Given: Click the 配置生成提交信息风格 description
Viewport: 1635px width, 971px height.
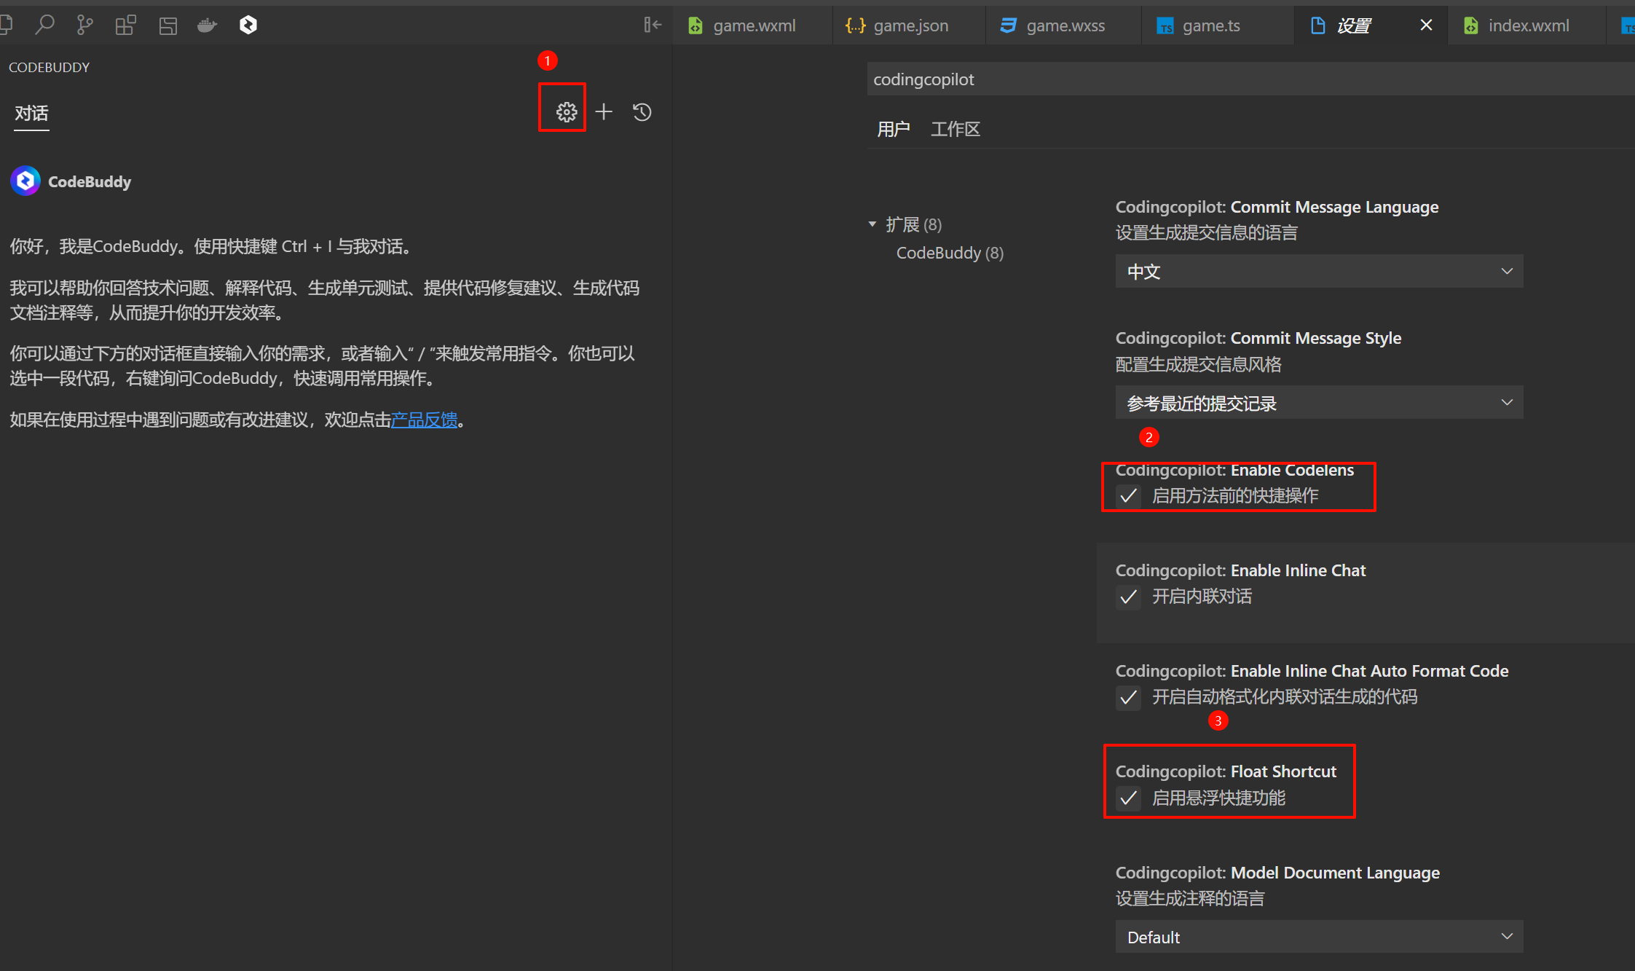Looking at the screenshot, I should pyautogui.click(x=1198, y=364).
